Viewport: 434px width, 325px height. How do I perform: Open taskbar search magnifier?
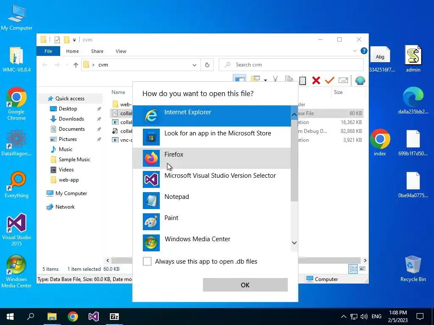[x=31, y=317]
